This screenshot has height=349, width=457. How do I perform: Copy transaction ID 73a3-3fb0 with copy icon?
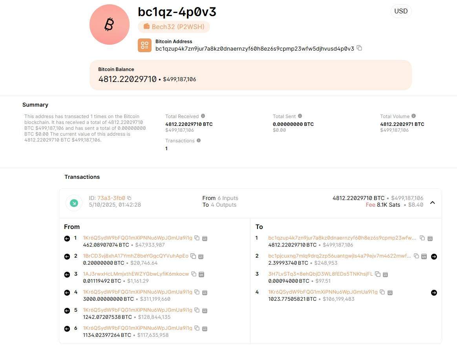[x=129, y=198]
